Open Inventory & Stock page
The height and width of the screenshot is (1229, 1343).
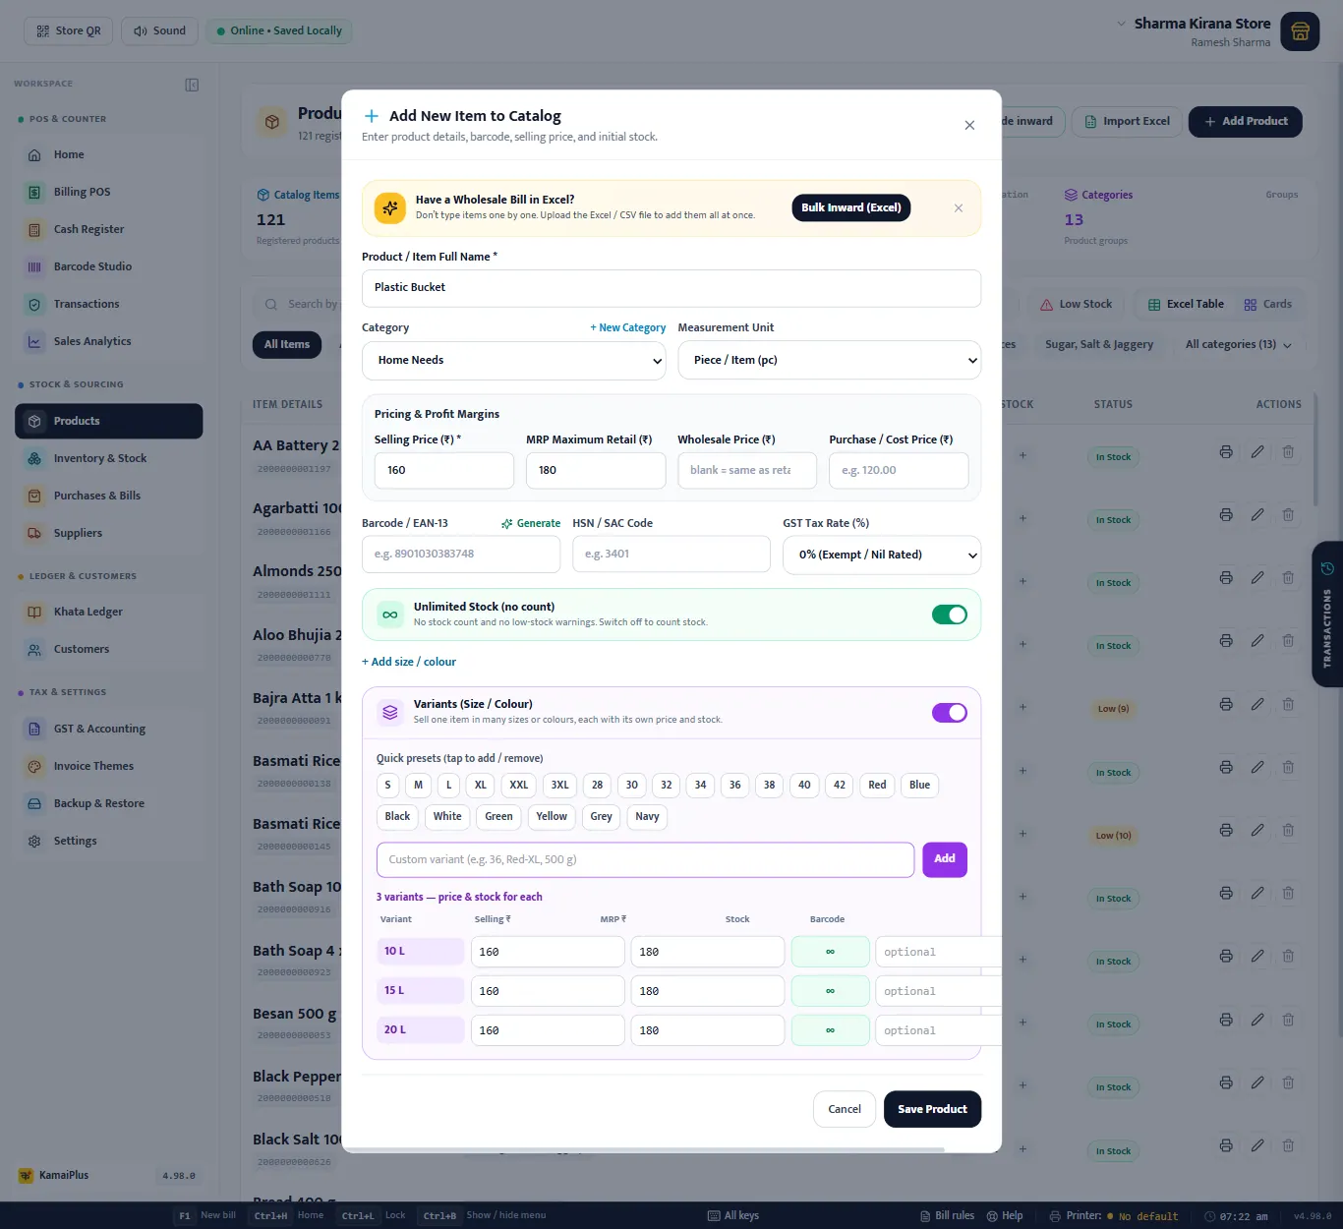pos(108,458)
